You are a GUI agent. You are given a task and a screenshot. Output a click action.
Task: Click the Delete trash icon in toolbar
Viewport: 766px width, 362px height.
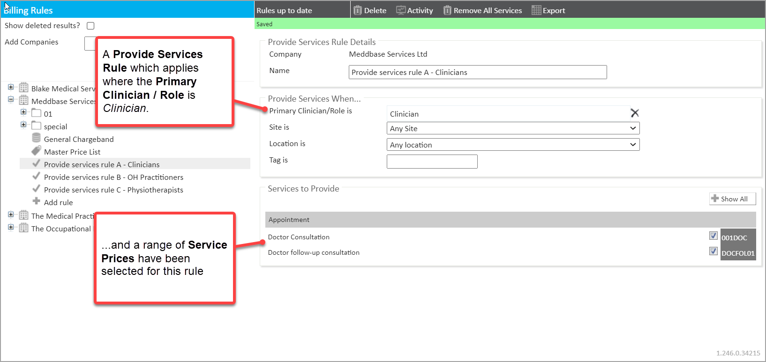click(358, 10)
